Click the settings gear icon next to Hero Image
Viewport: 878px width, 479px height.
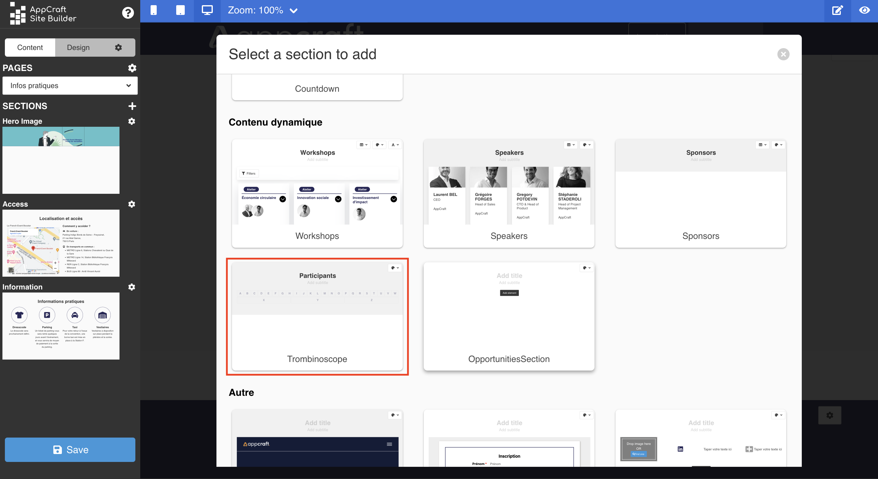(131, 121)
